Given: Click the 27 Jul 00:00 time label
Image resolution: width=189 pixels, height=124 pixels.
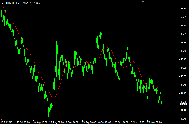Looking at the screenshot, I should (23, 122).
